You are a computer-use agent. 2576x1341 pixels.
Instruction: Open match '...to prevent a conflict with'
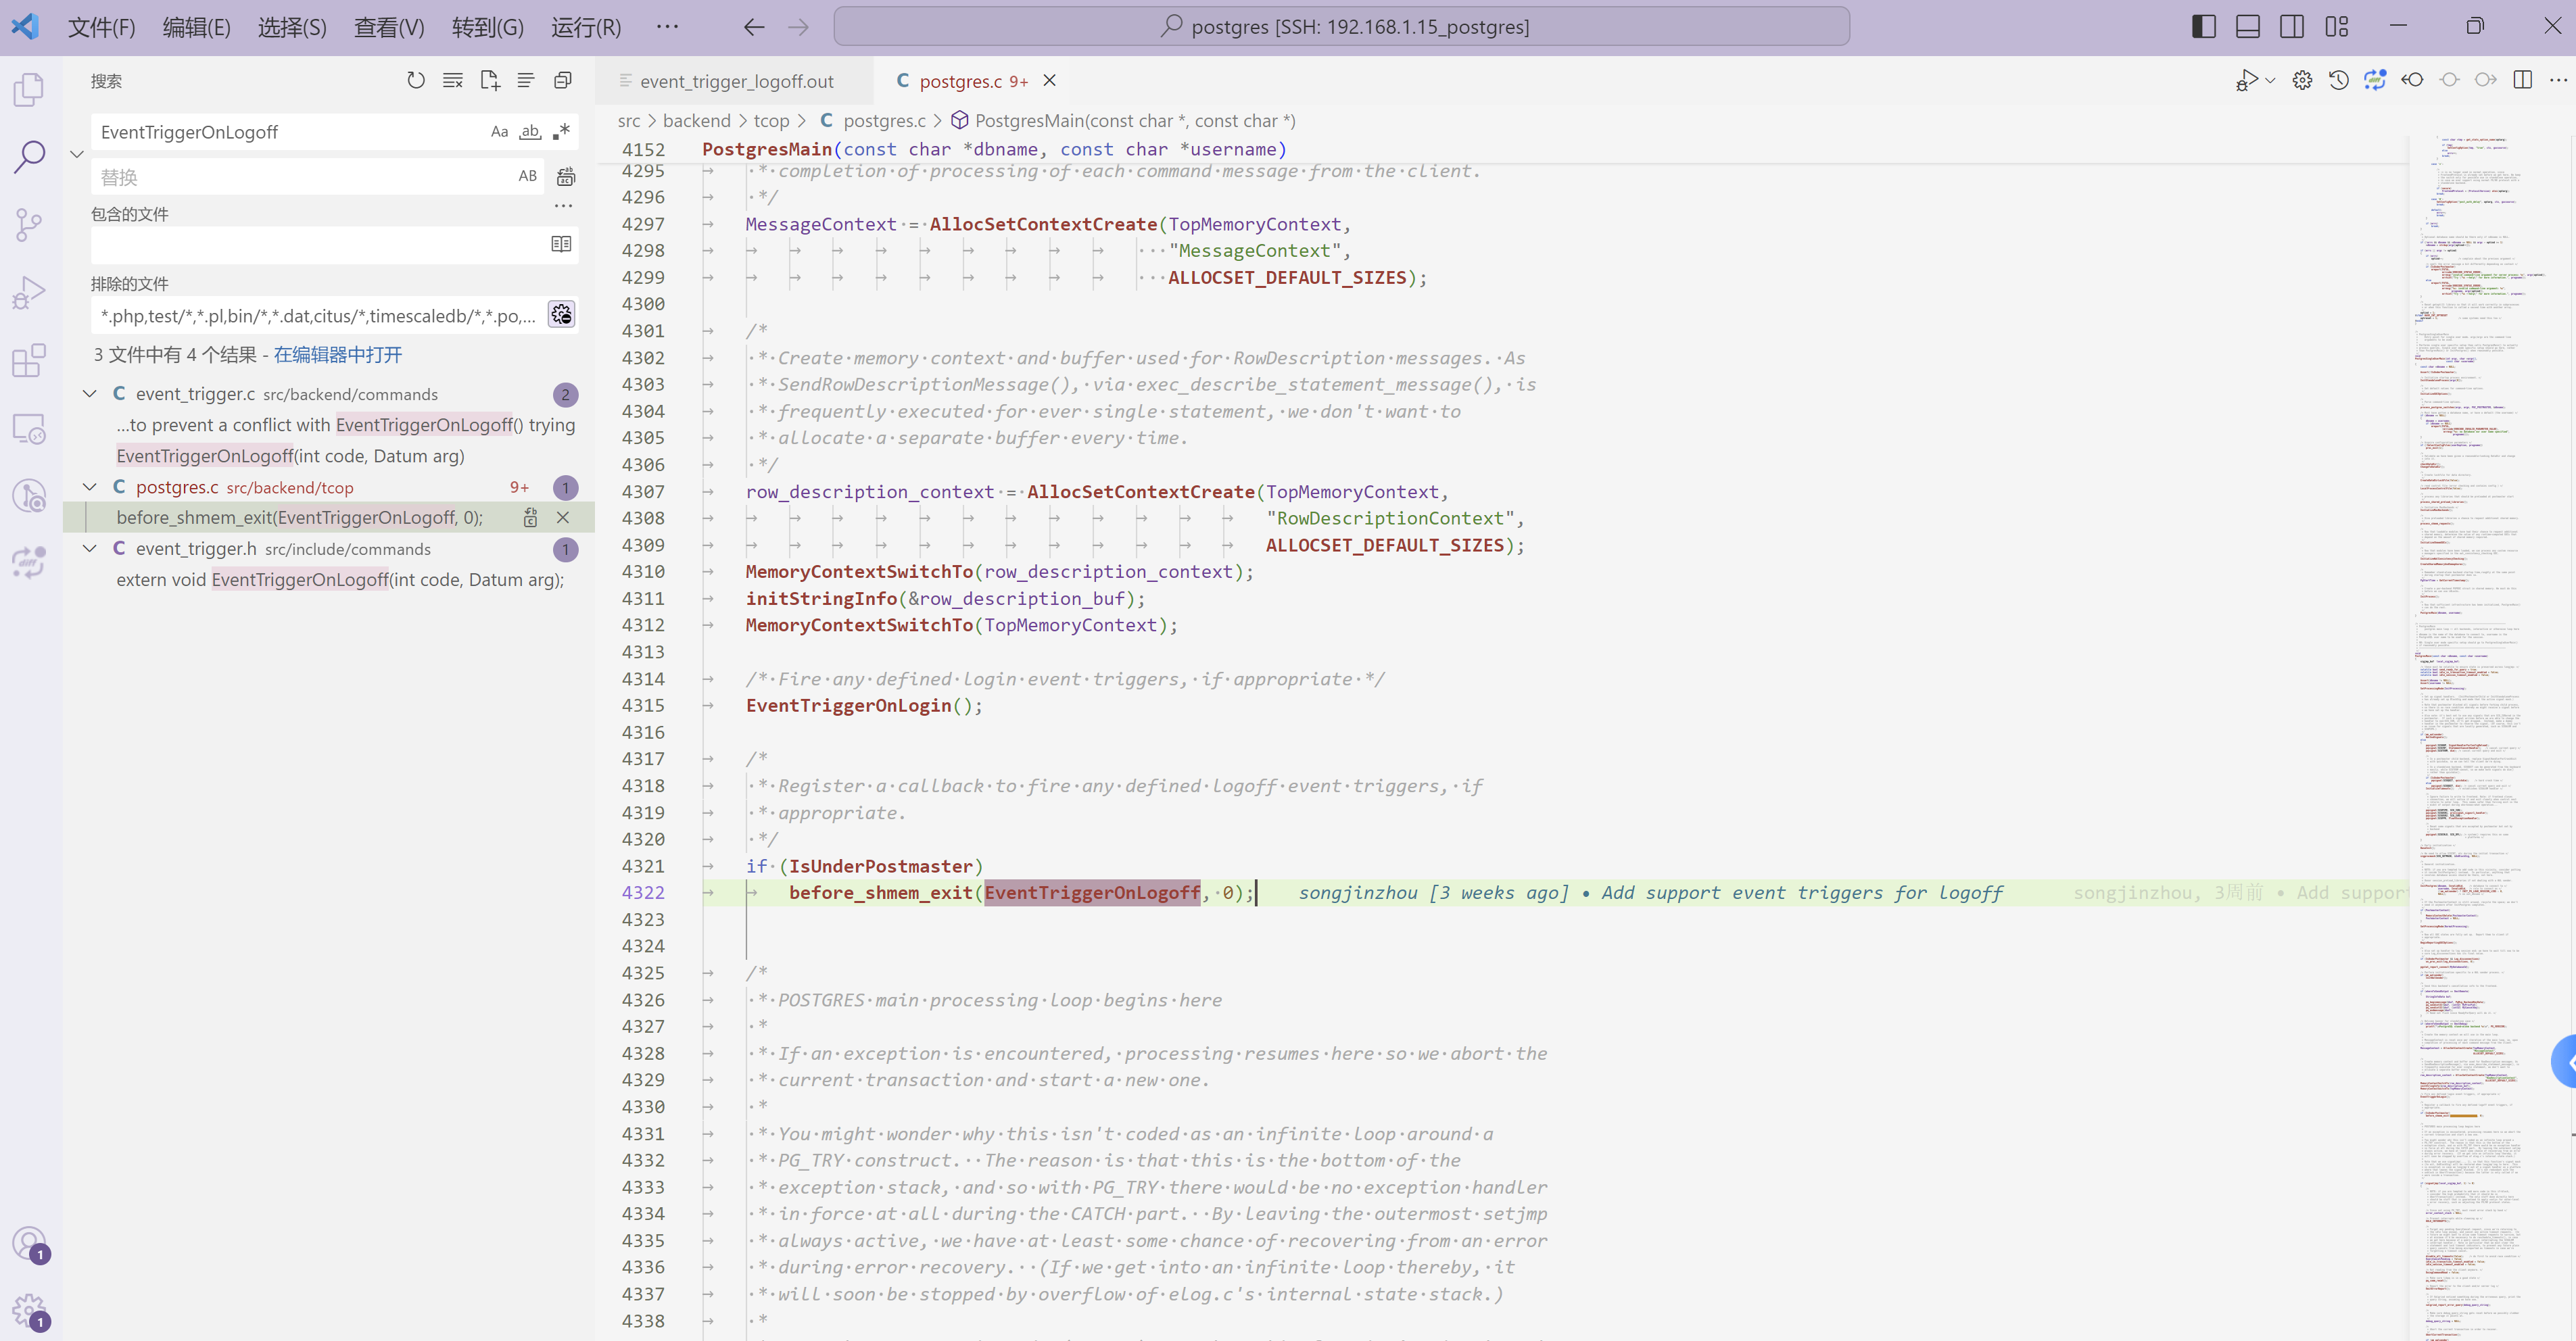coord(346,425)
